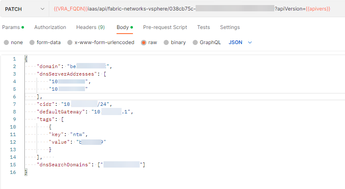
Task: Select the form-data radio button
Action: click(32, 42)
